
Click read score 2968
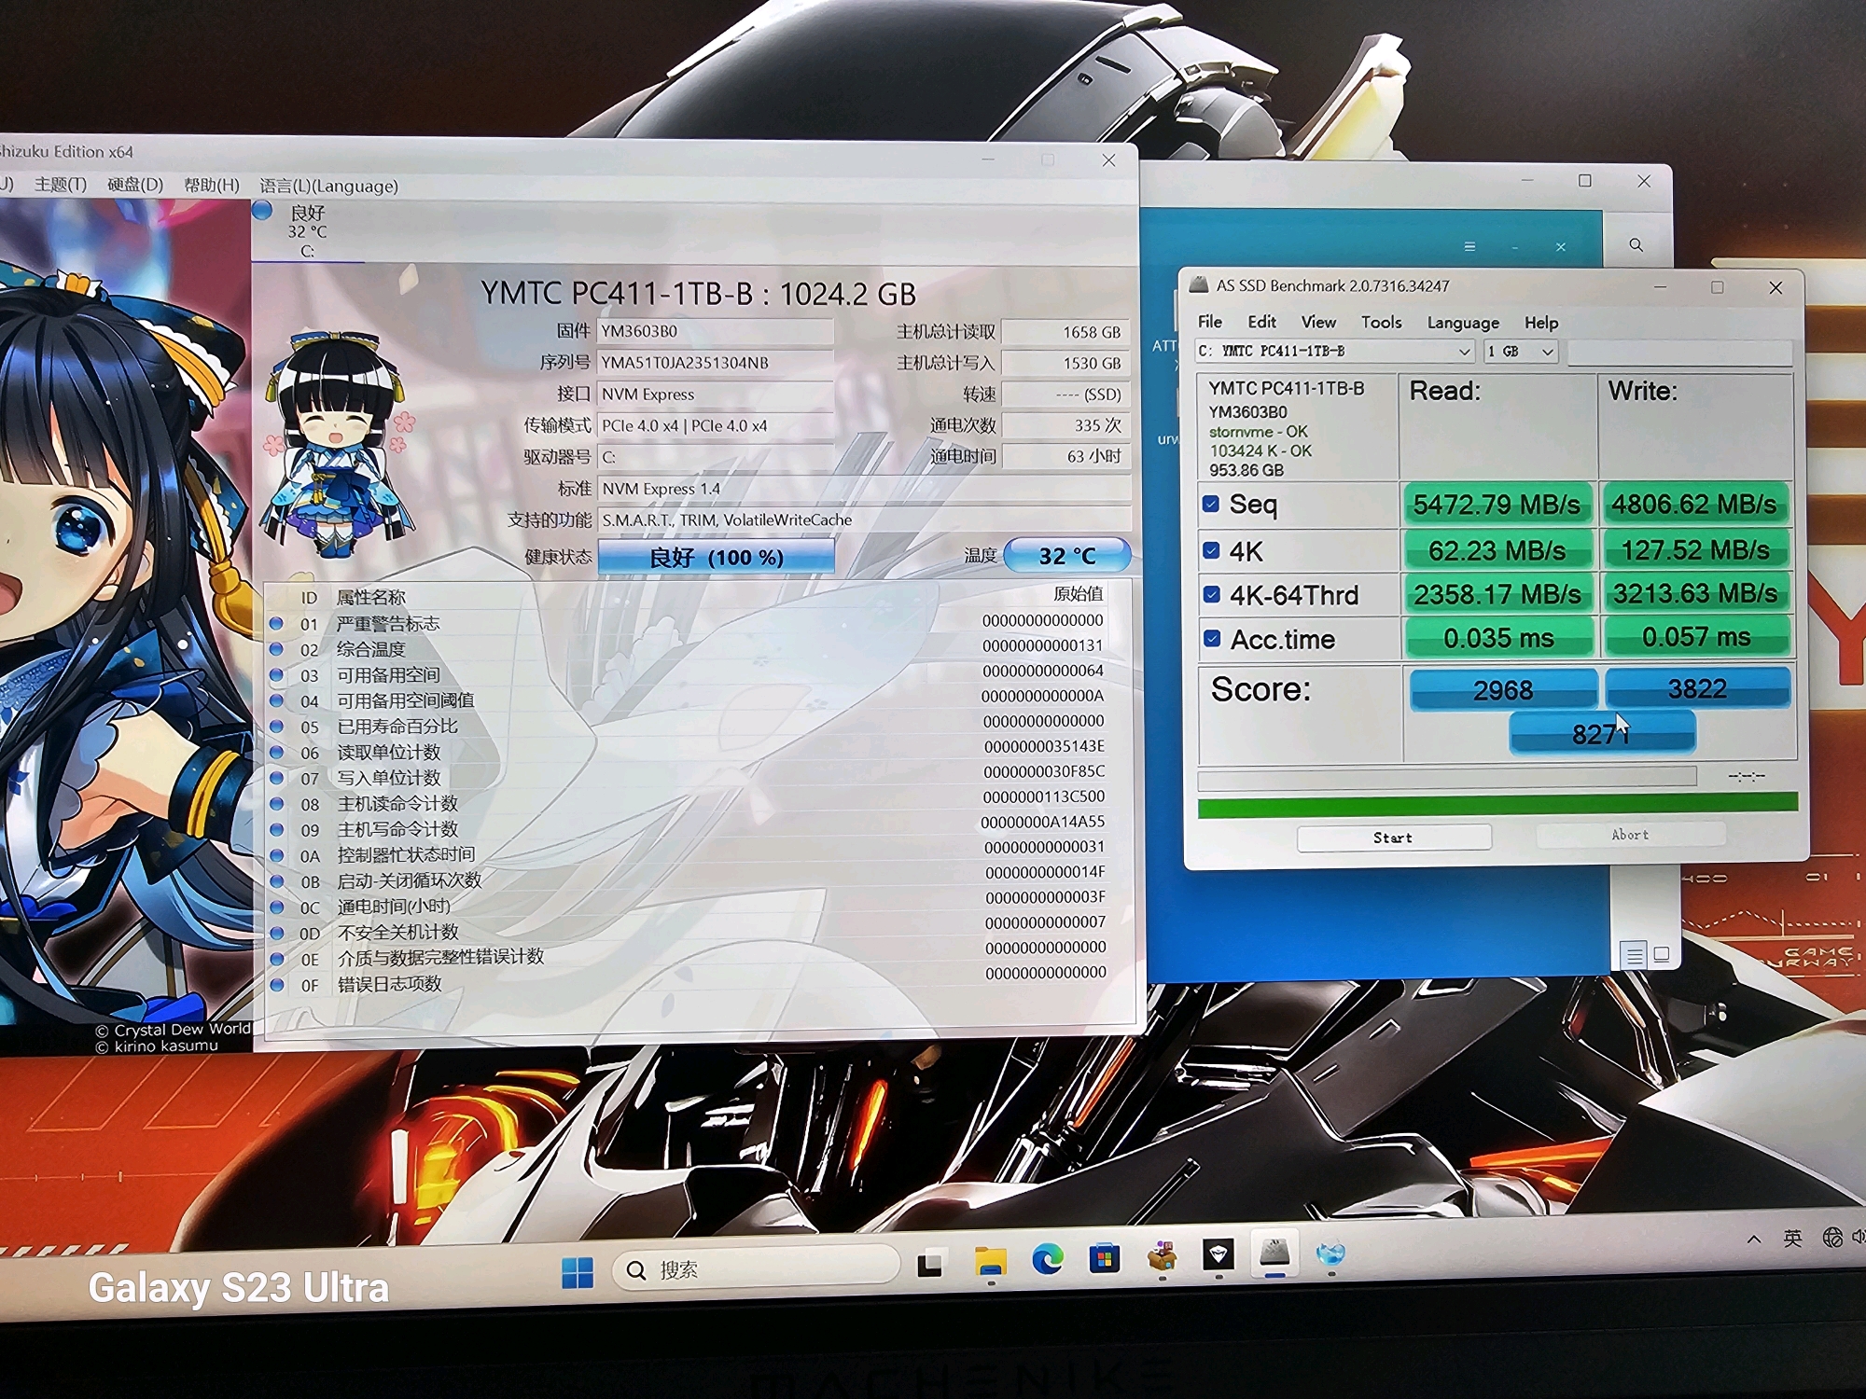pyautogui.click(x=1502, y=690)
